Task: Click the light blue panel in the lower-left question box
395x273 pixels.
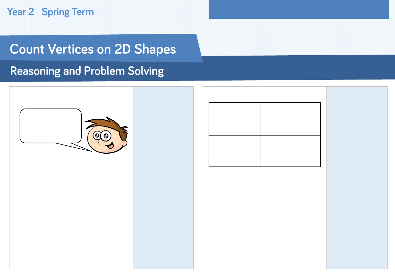Action: [x=163, y=224]
